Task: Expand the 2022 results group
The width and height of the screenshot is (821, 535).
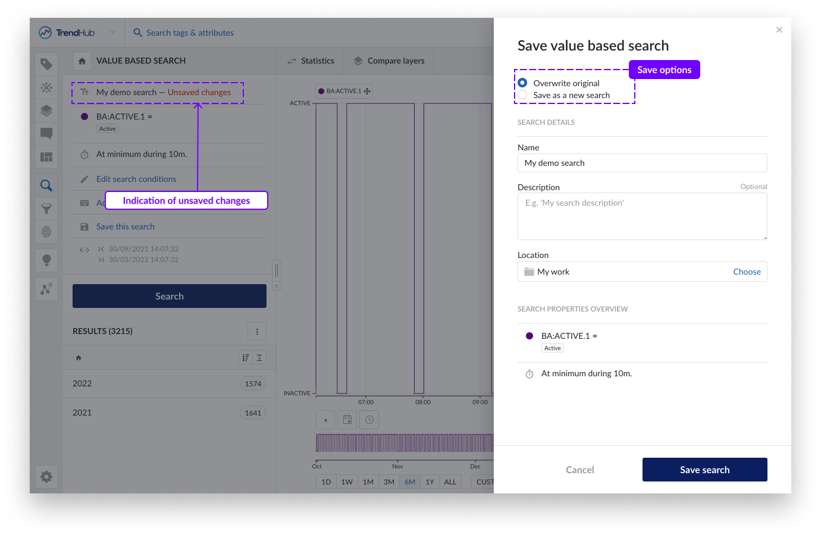Action: click(x=170, y=383)
